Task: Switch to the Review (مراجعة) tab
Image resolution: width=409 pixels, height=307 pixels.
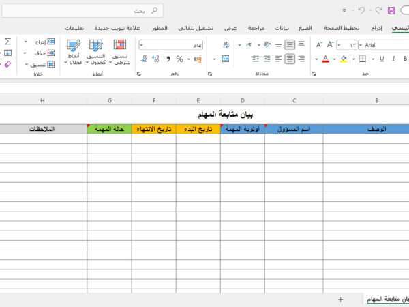Action: 256,28
